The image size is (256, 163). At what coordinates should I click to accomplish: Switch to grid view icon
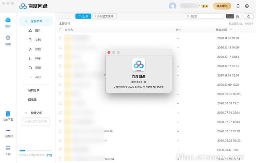[x=237, y=16]
